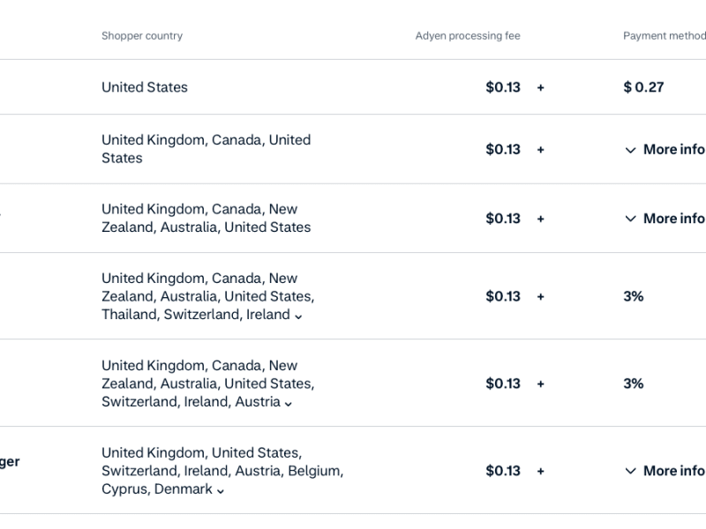Viewport: 706px width, 529px height.
Task: Expand More info in Cyprus, Denmark row
Action: tap(665, 471)
